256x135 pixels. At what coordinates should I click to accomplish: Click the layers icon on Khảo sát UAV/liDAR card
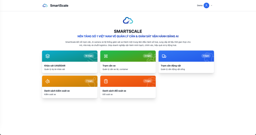coord(47,56)
